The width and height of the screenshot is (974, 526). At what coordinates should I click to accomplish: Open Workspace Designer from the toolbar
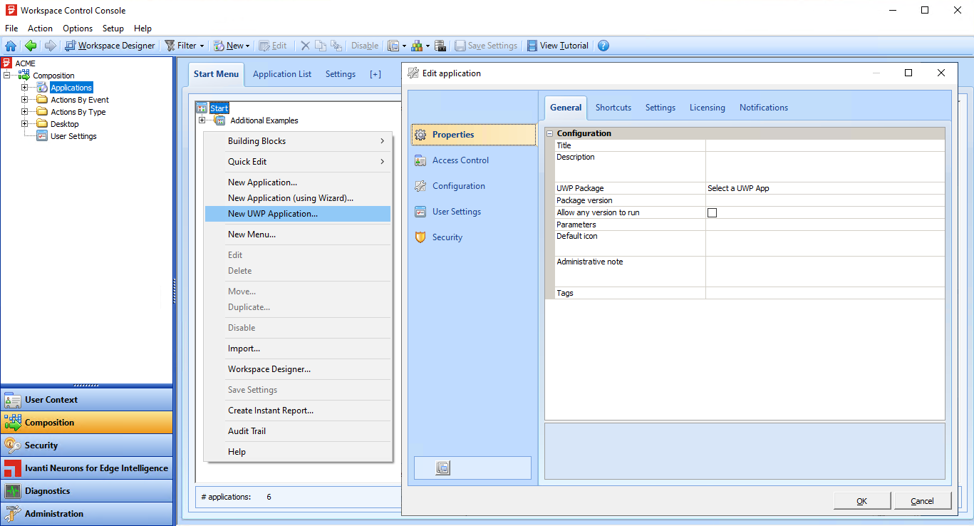110,46
